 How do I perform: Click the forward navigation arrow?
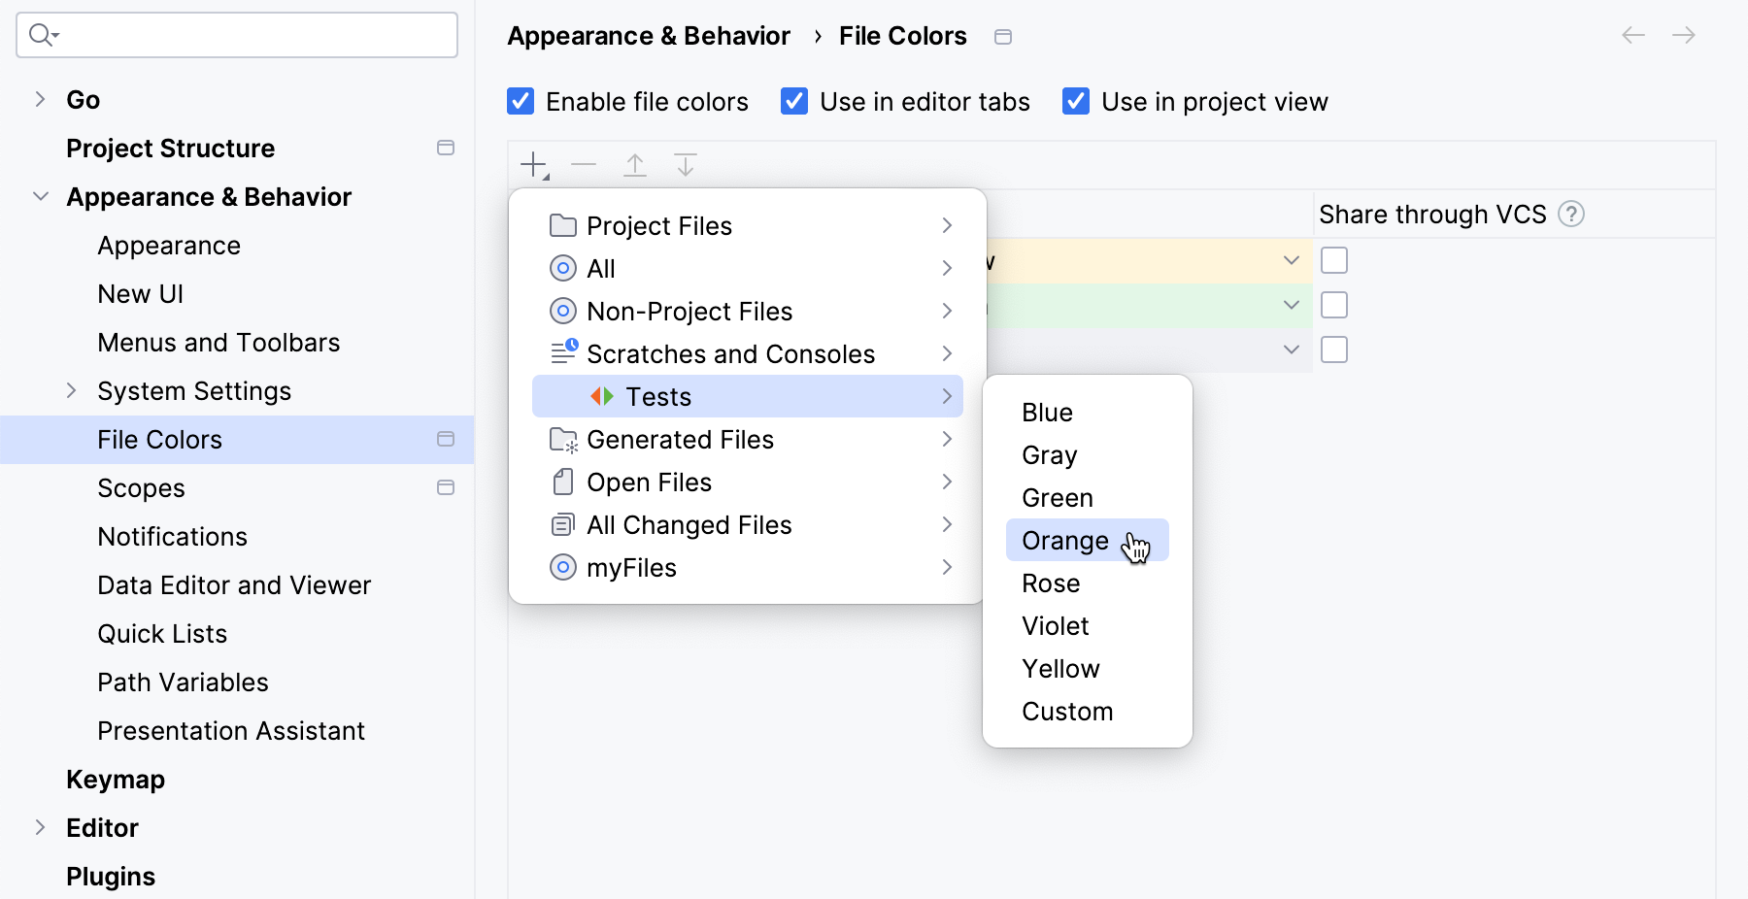click(1684, 36)
